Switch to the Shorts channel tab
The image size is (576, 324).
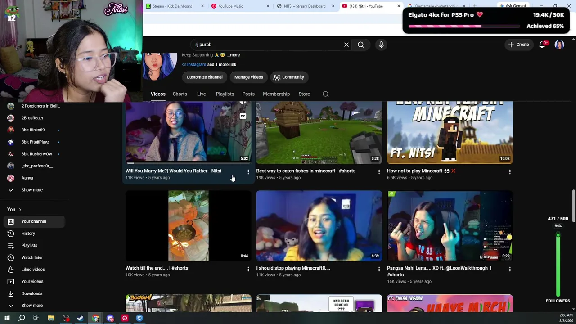(180, 94)
